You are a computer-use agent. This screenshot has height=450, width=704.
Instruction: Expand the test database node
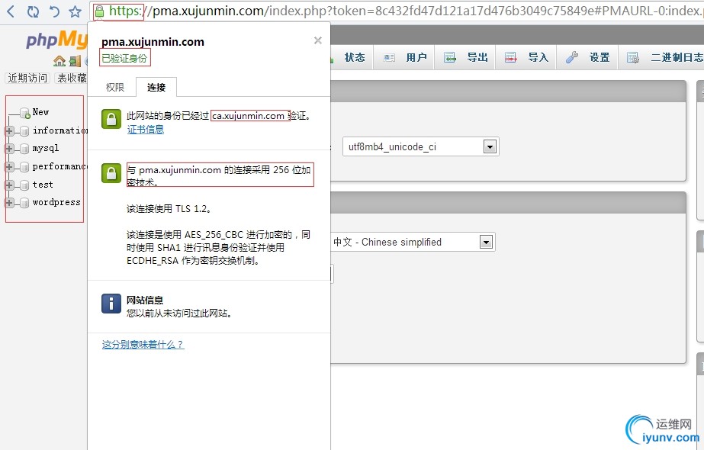tap(9, 185)
